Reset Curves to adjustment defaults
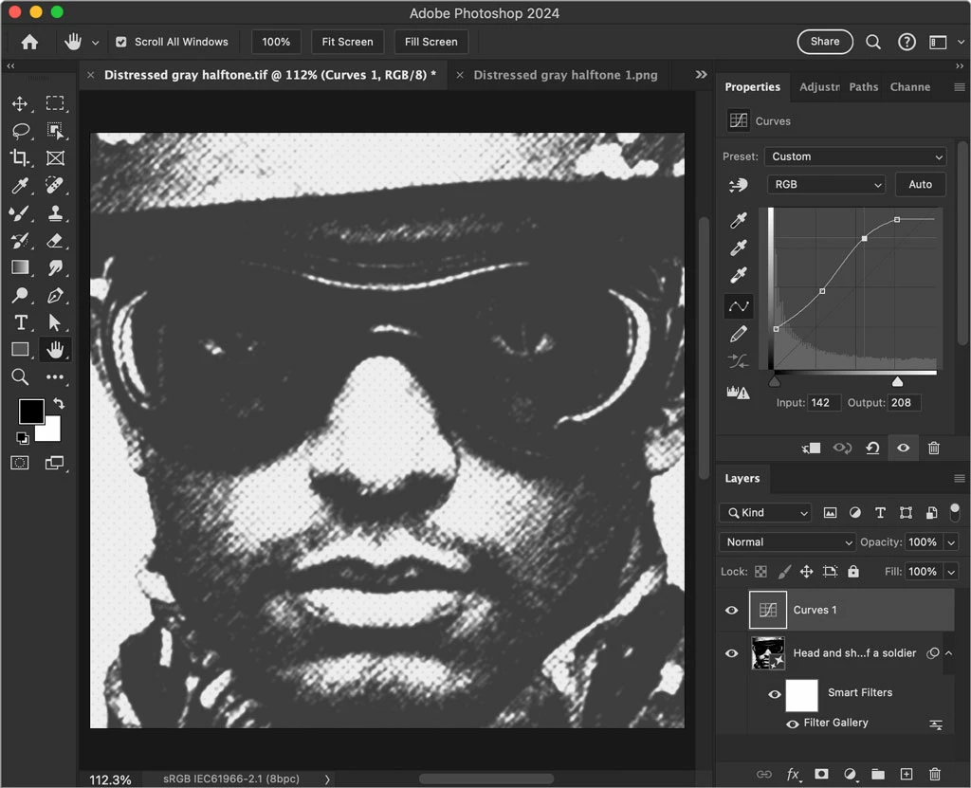This screenshot has height=788, width=971. [872, 448]
